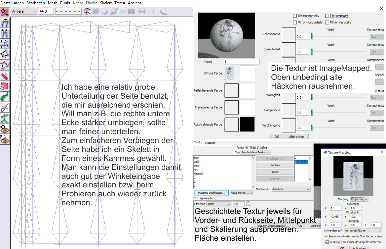
Task: Switch to shaded solid cube display
Action: point(96,11)
